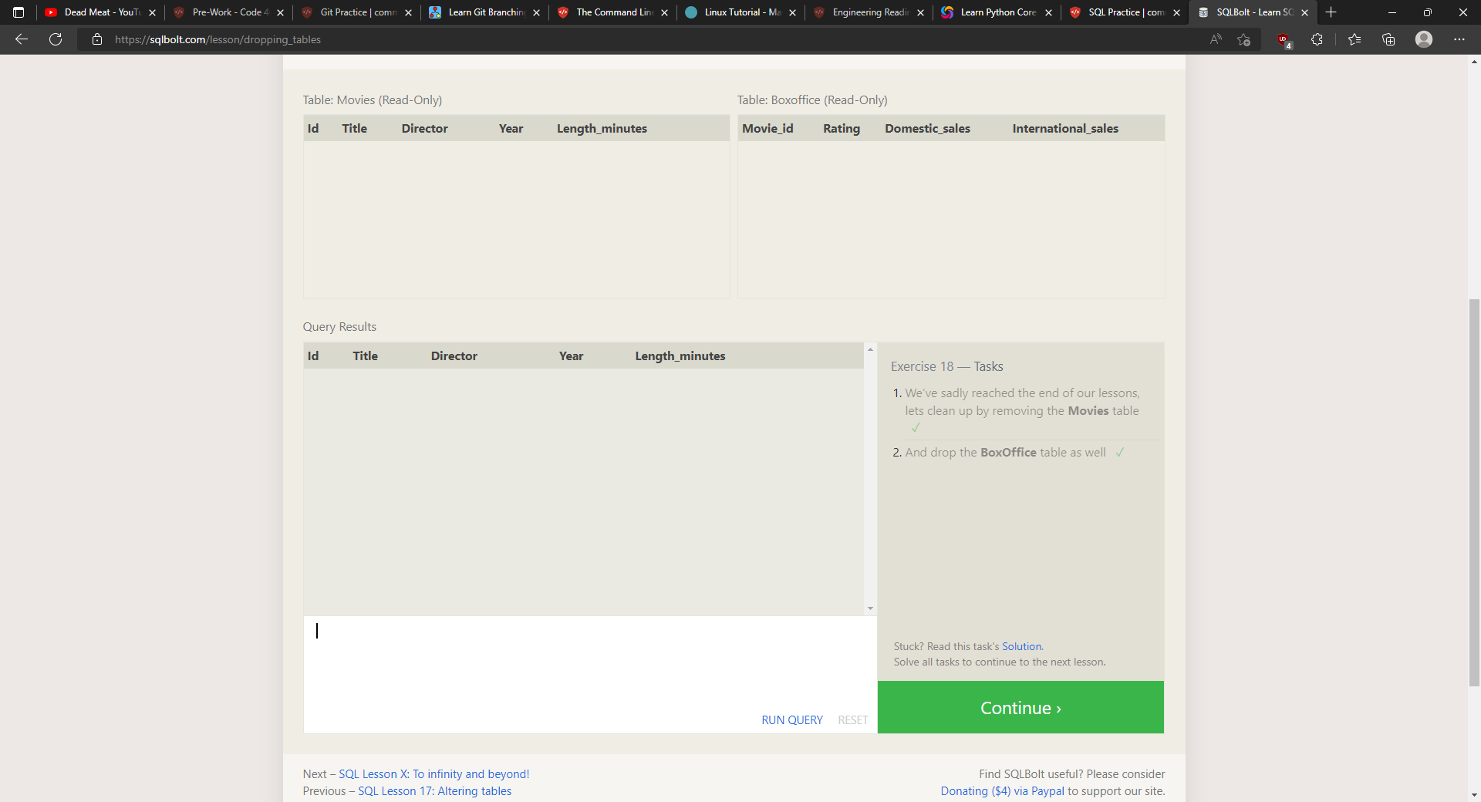Viewport: 1481px width, 802px height.
Task: Switch to the Learn Git Branching tab
Action: [486, 12]
